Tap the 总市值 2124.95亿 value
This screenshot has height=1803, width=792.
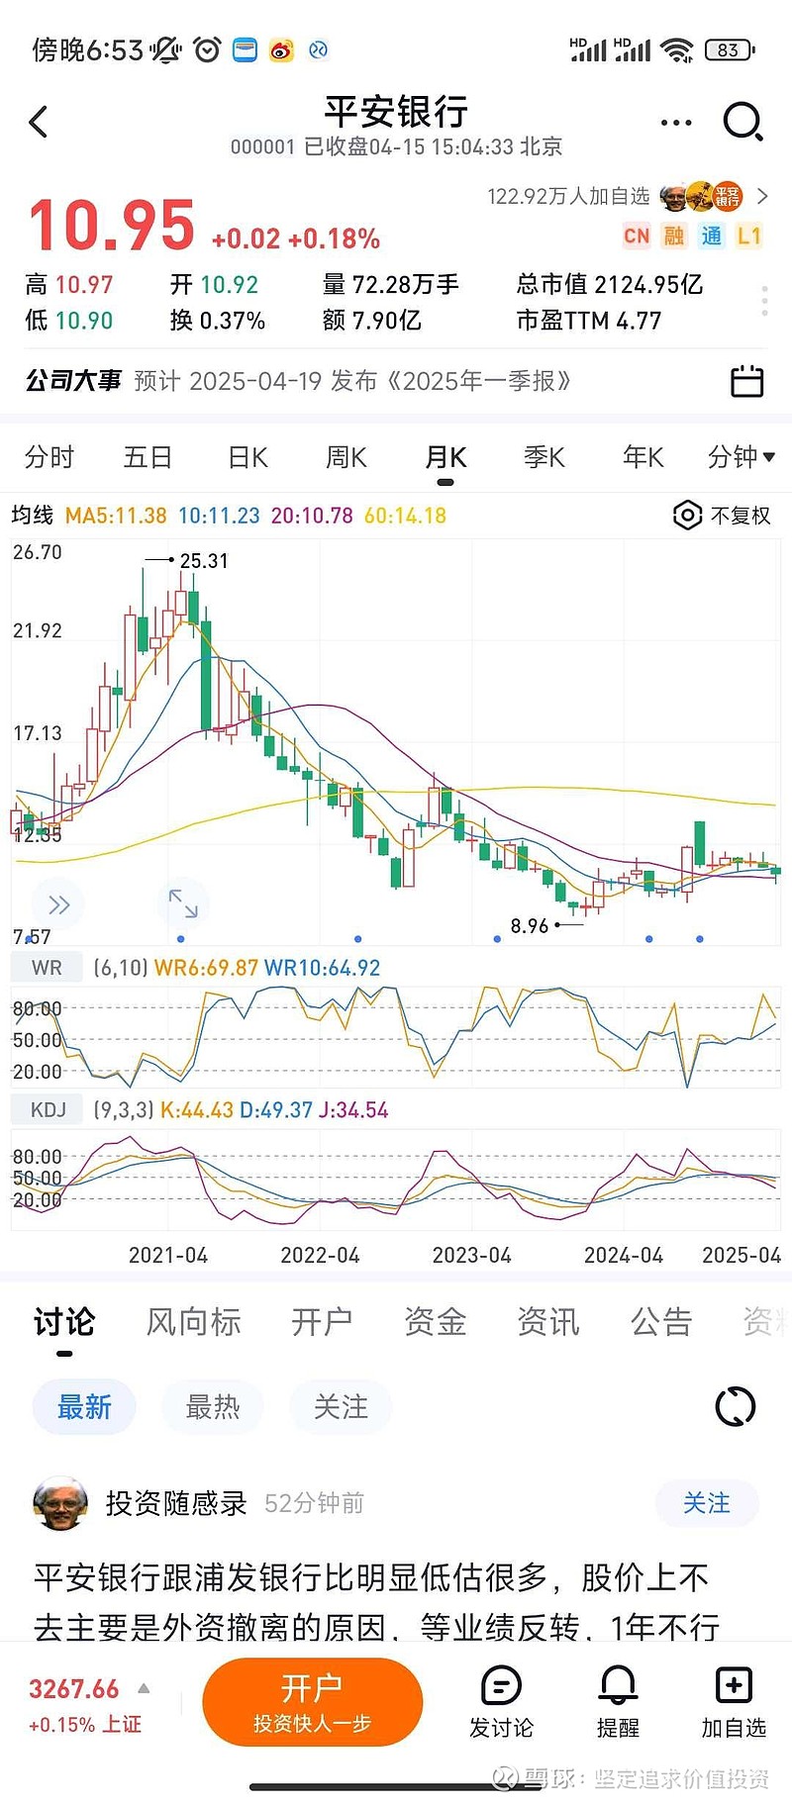pos(610,285)
